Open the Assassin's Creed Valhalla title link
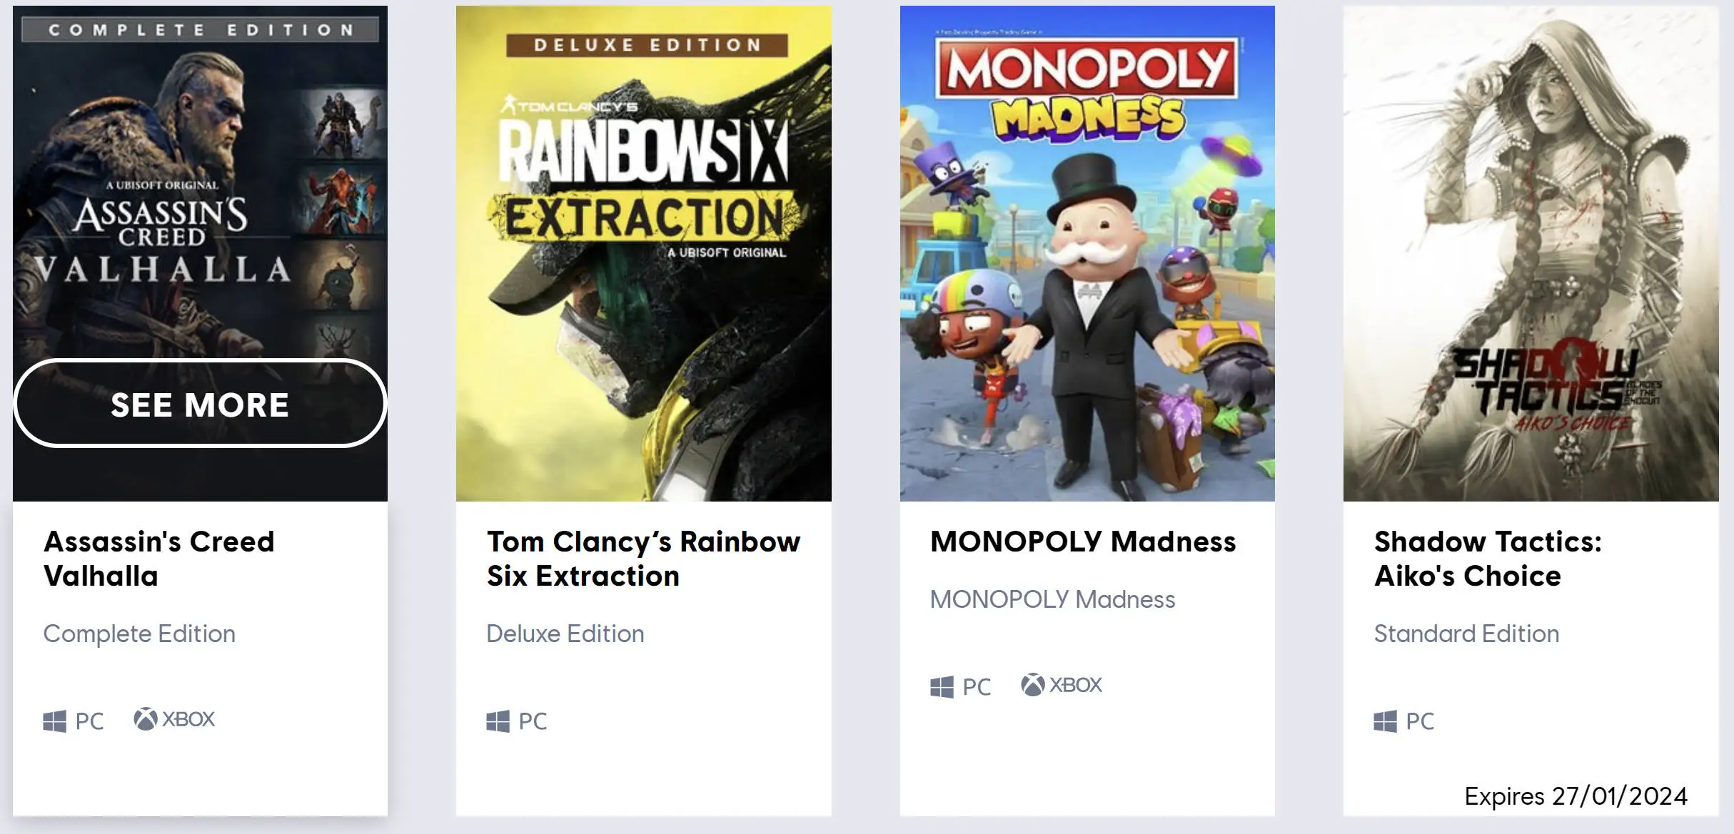1734x834 pixels. 159,559
